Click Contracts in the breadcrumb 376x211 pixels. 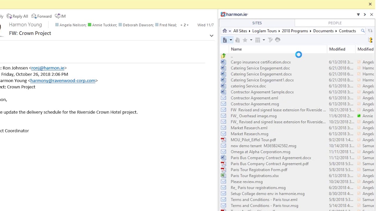click(347, 31)
